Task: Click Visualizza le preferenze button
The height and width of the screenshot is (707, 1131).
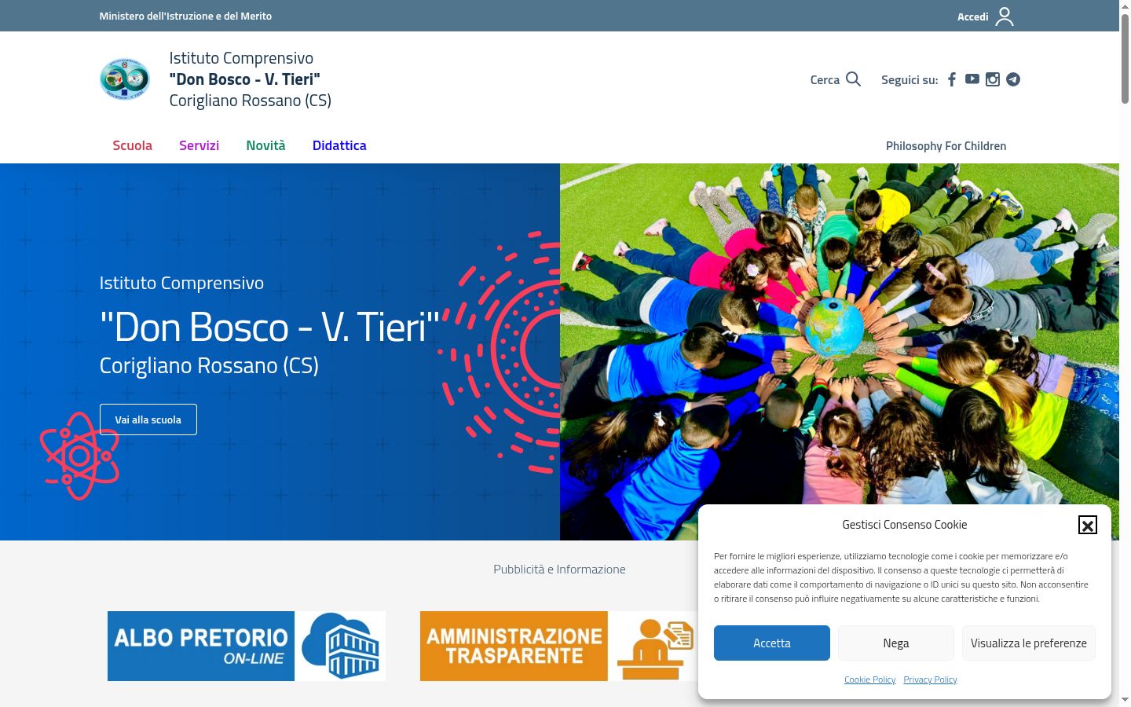Action: pos(1029,643)
